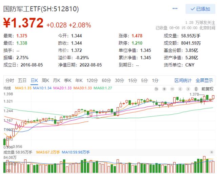This screenshot has height=174, width=217.
Task: Switch to the 5分 chart tab
Action: [x=144, y=80]
